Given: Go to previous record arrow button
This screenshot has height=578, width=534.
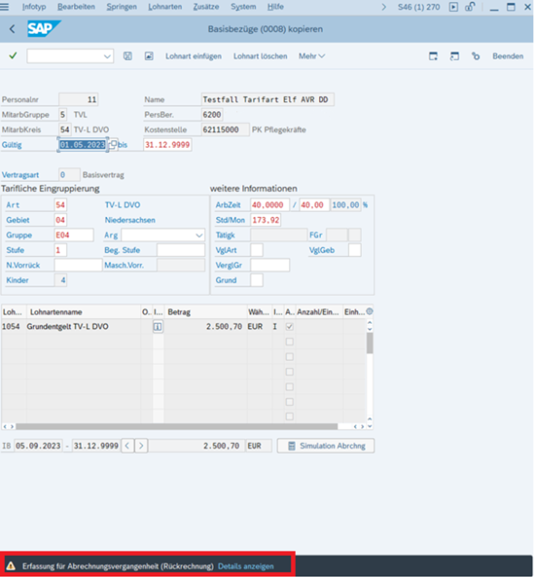Looking at the screenshot, I should [127, 445].
